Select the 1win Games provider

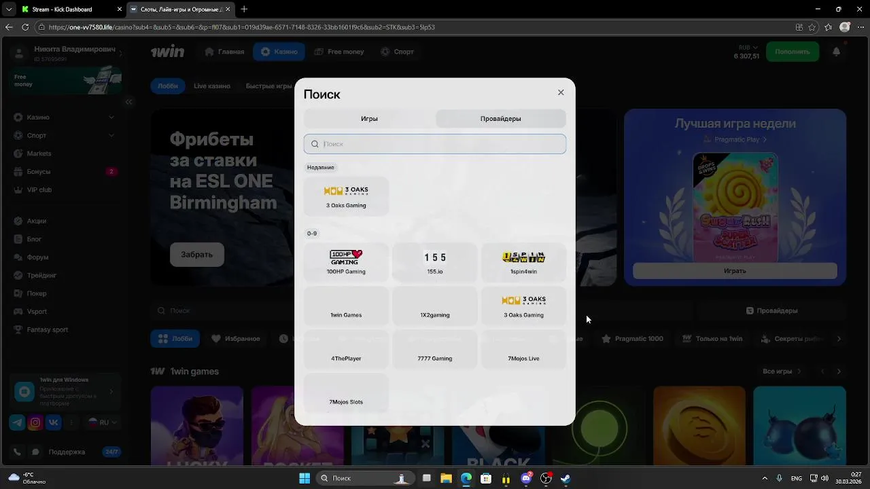346,306
